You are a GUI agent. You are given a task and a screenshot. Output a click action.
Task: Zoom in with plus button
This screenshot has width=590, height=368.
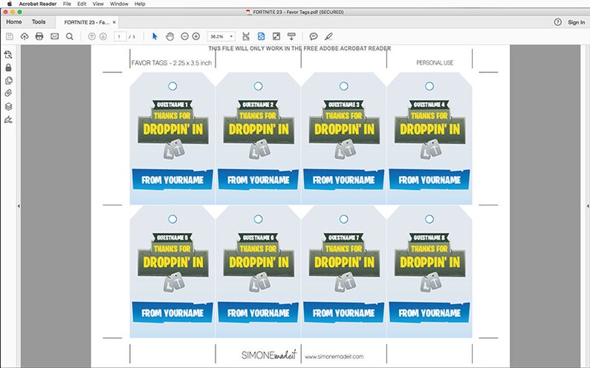[x=195, y=36]
